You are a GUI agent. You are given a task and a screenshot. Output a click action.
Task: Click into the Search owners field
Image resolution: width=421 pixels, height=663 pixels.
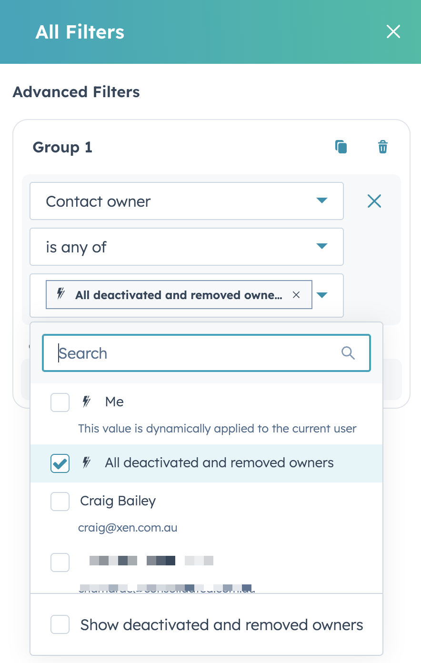195,353
